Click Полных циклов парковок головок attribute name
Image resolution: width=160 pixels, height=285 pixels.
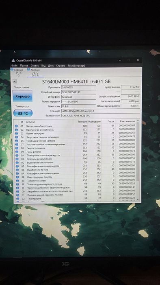click(45, 195)
